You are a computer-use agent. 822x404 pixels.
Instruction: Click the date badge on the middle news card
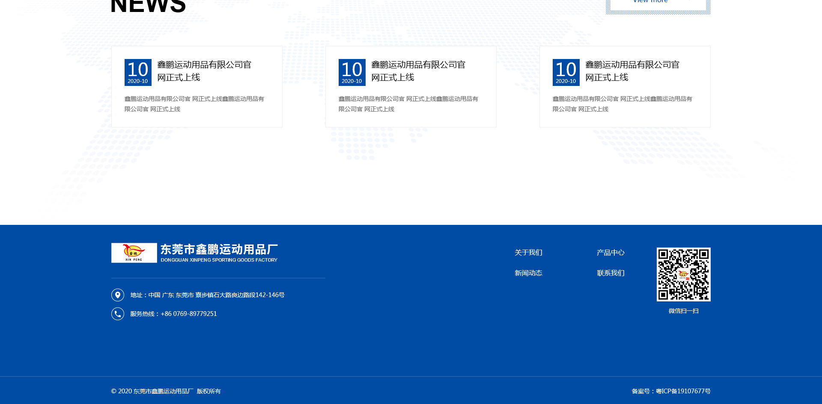(x=352, y=72)
